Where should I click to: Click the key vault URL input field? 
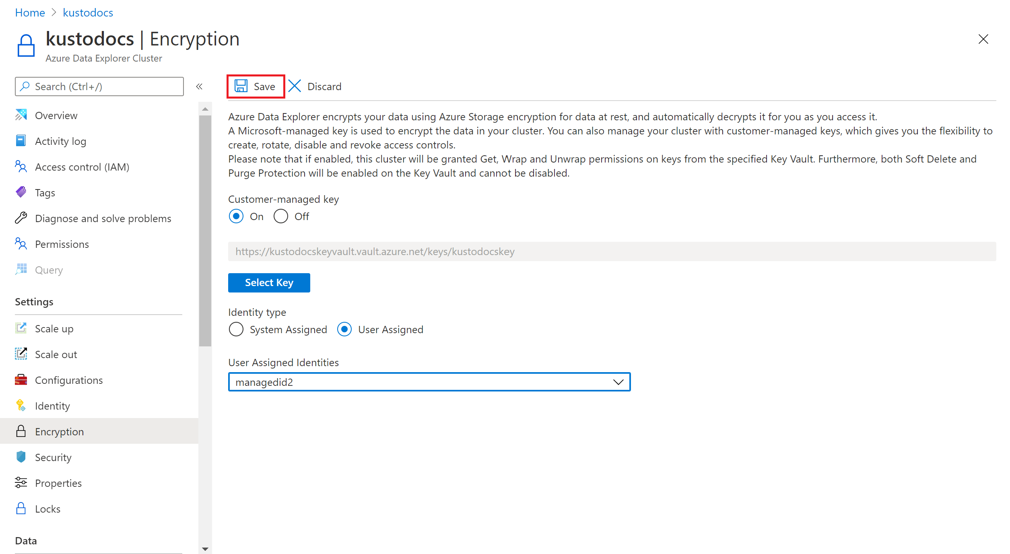click(610, 250)
